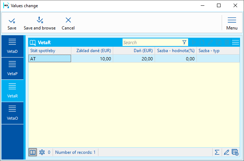244x161 pixels.
Task: Click the Save toolbar icon
Action: [12, 23]
